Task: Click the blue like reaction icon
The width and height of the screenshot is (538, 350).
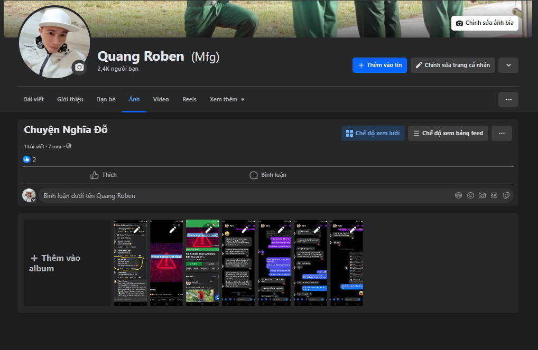Action: (x=26, y=159)
